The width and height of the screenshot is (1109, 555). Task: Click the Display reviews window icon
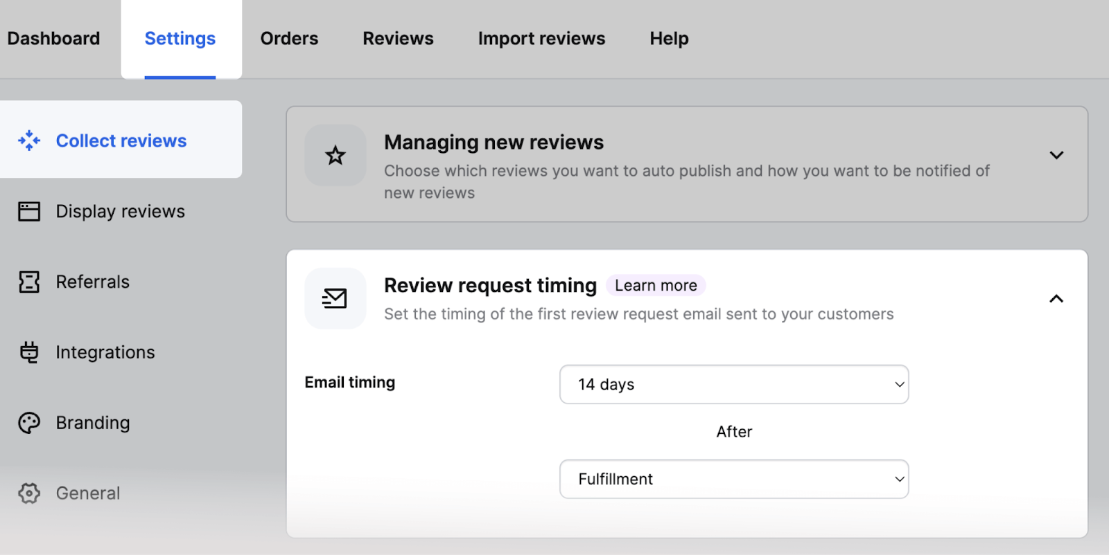[29, 211]
